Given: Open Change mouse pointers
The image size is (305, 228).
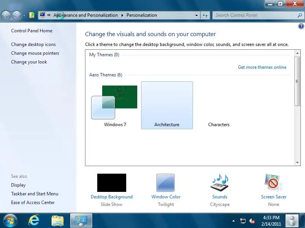Looking at the screenshot, I should tap(35, 53).
